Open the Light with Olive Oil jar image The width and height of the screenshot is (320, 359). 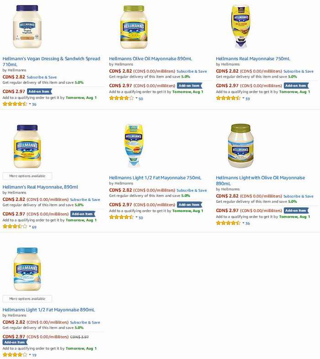241,146
